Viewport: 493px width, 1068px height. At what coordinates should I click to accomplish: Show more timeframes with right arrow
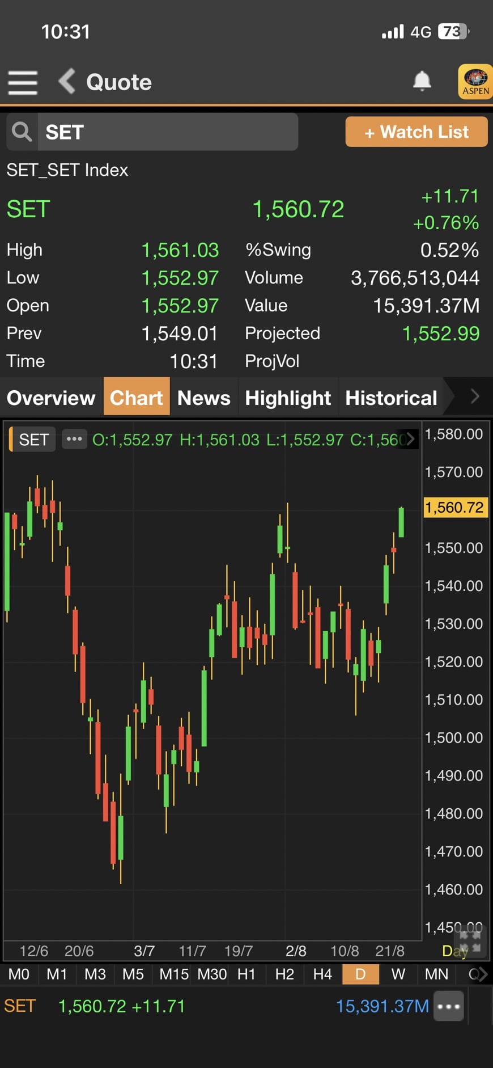tap(481, 974)
